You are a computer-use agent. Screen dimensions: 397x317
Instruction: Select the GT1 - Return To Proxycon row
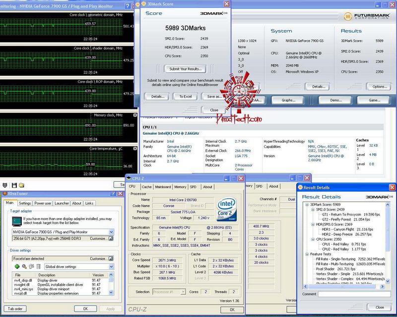coord(351,214)
